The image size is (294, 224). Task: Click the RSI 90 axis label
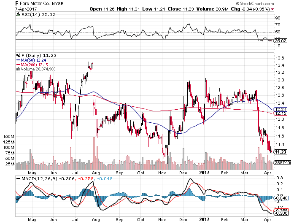278,18
